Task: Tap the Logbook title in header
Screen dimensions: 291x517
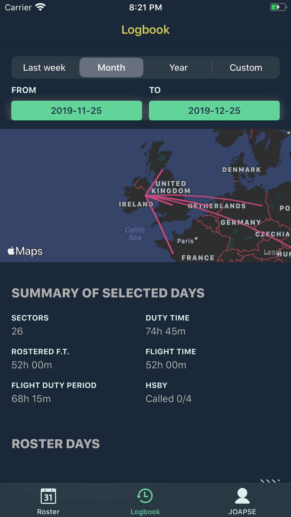Action: click(145, 30)
